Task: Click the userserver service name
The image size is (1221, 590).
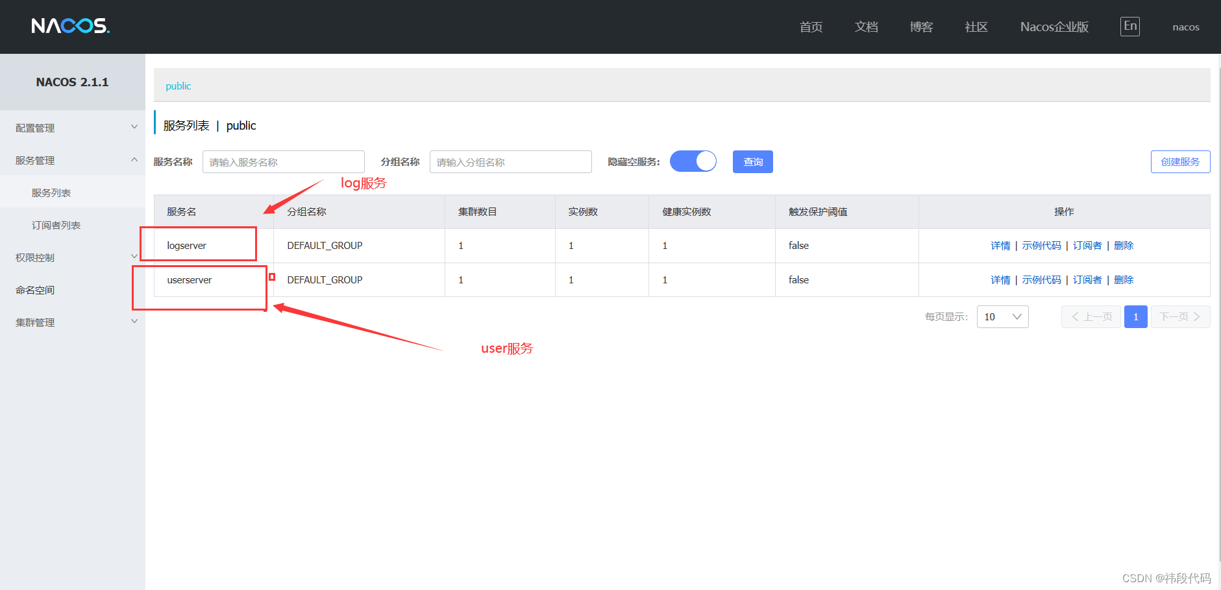Action: pos(190,280)
